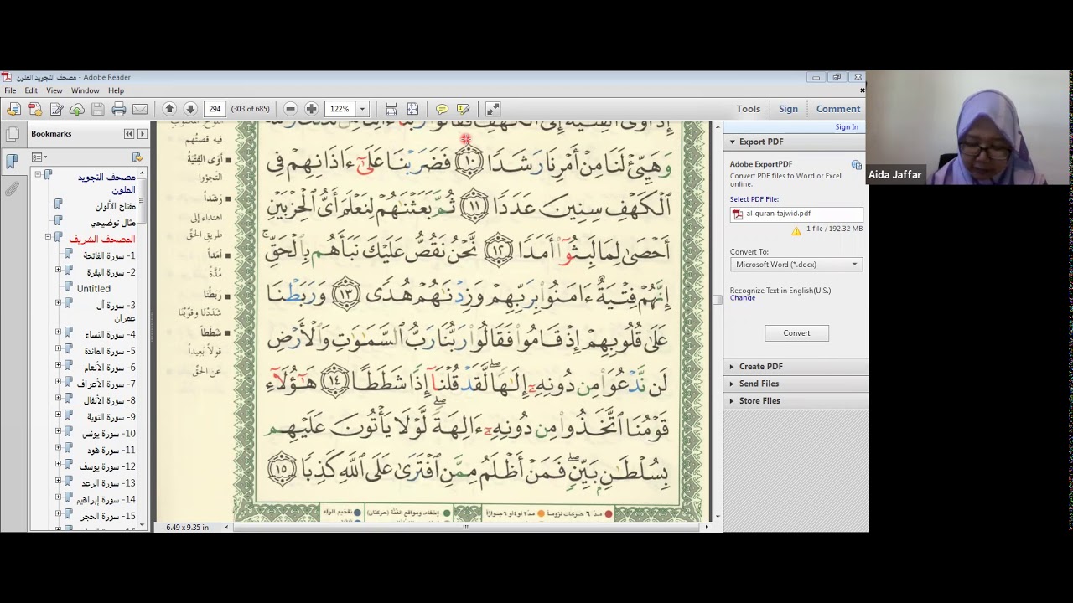Viewport: 1073px width, 603px height.
Task: Switch to the Comment pane tab
Action: (x=838, y=109)
